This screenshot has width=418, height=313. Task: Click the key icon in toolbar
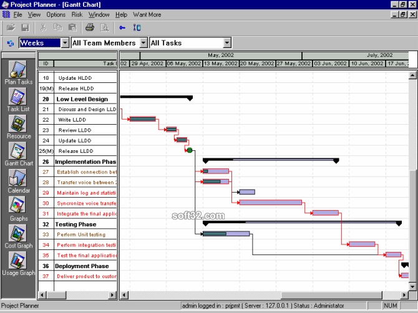pyautogui.click(x=122, y=27)
